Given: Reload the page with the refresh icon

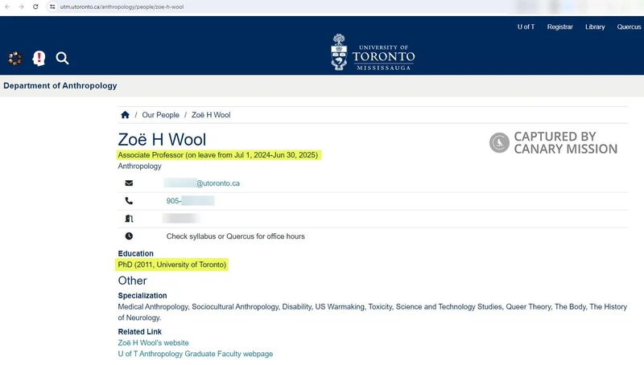Looking at the screenshot, I should point(35,6).
